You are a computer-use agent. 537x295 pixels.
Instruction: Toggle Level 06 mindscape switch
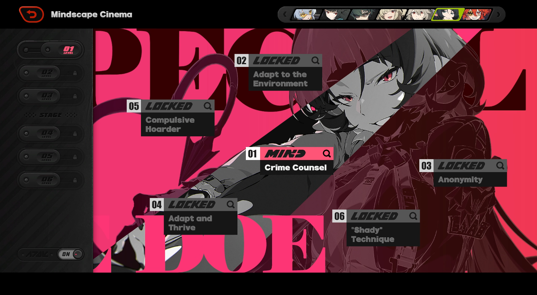51,180
